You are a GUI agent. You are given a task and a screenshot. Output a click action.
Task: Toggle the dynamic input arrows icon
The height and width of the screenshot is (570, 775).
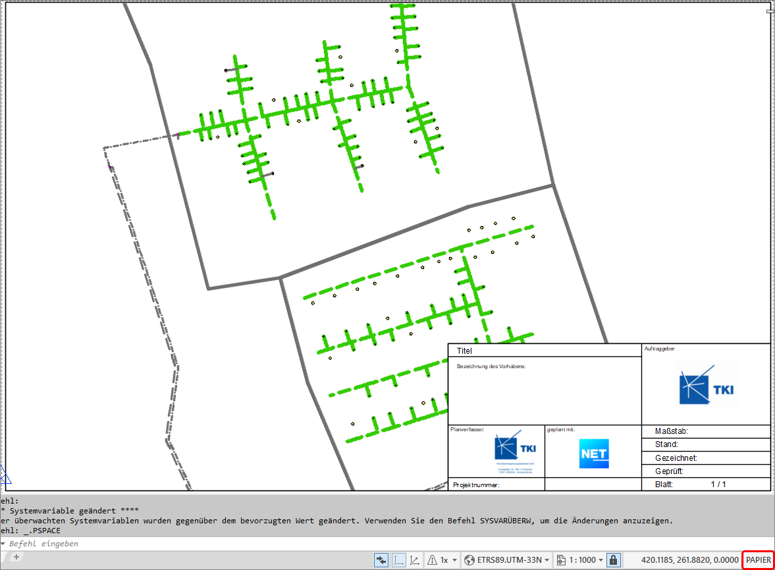pos(381,560)
